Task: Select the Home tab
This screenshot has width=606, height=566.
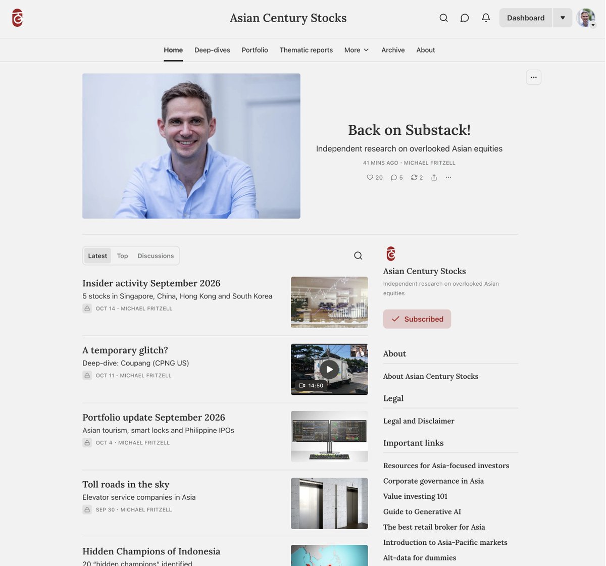Action: coord(173,50)
